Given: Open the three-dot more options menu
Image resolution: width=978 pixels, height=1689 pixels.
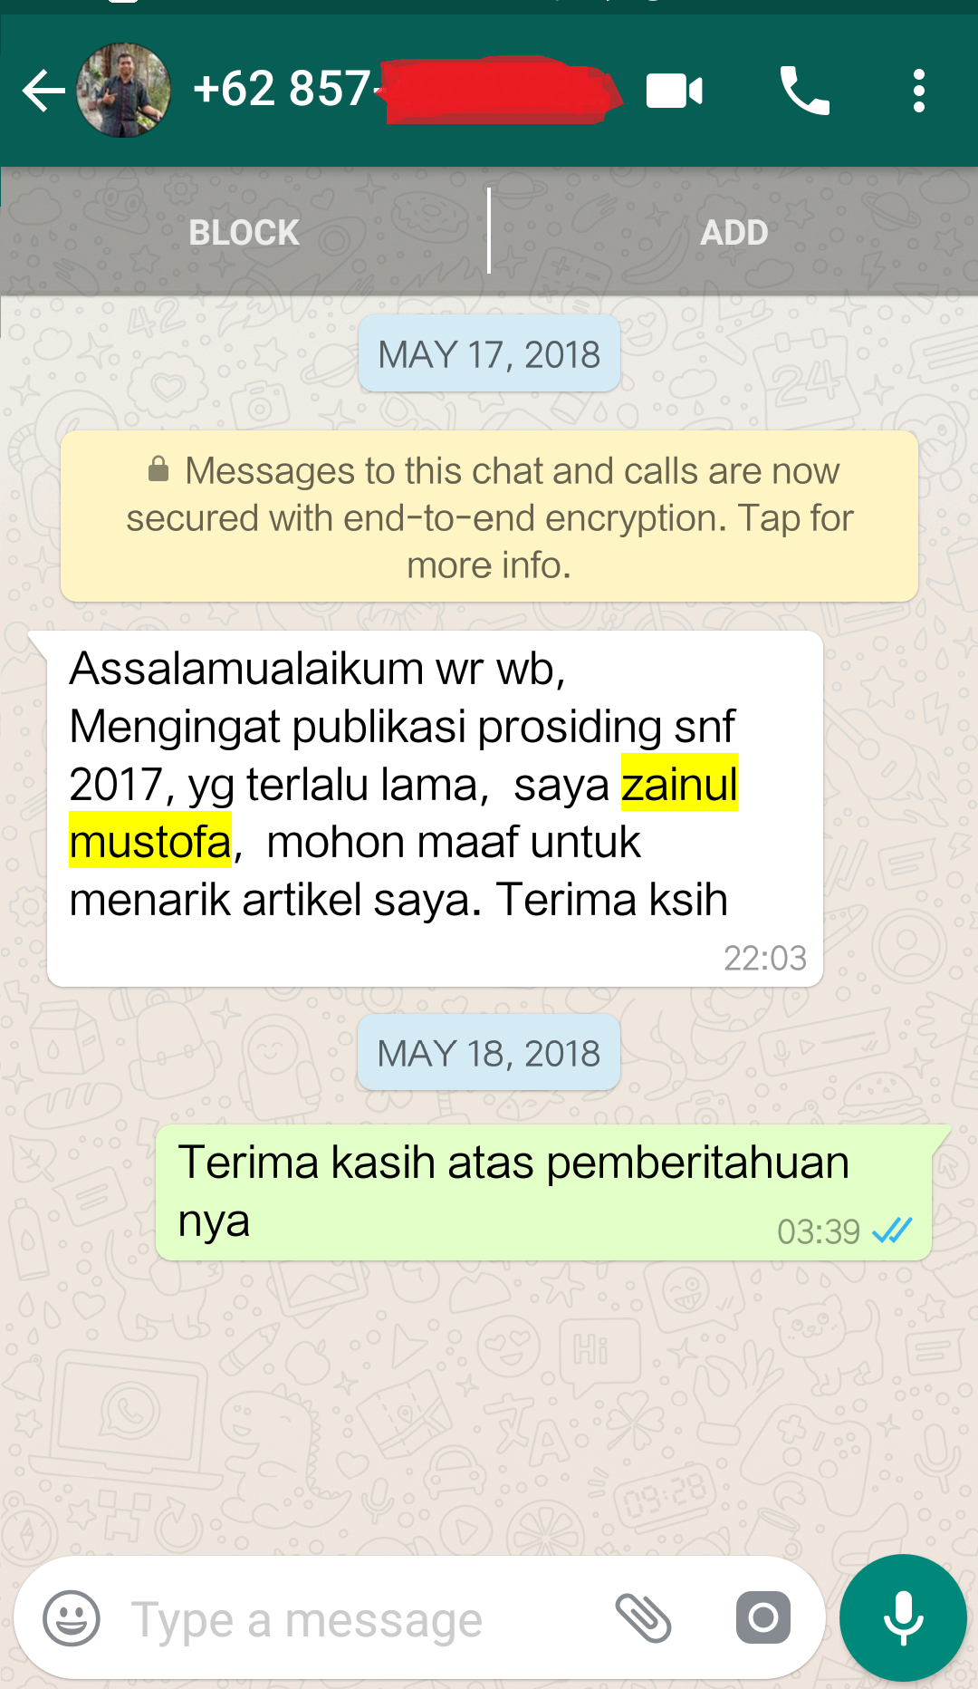Looking at the screenshot, I should [x=919, y=91].
